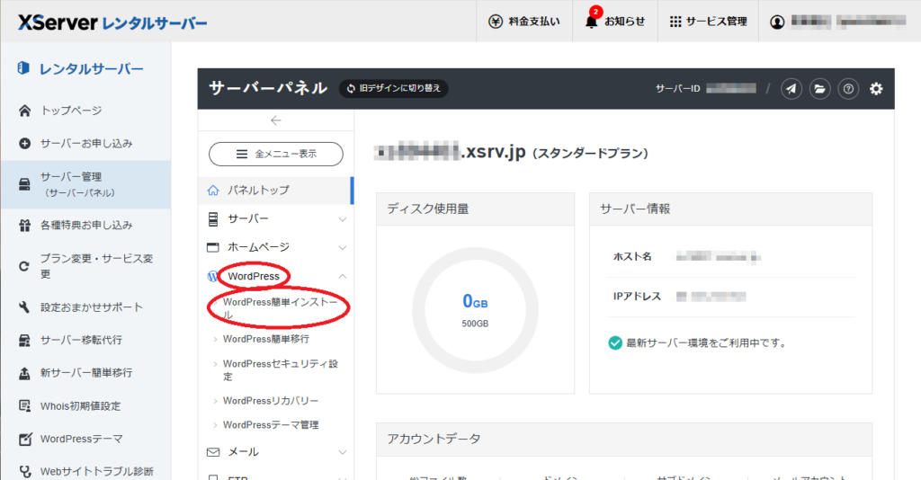Click the yen coin icon
This screenshot has height=480, width=921.
(x=496, y=22)
